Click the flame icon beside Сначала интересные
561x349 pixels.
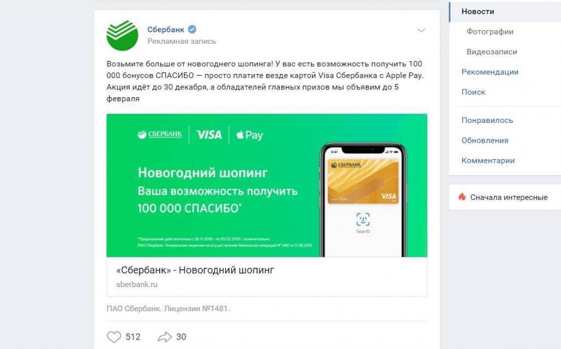[462, 196]
